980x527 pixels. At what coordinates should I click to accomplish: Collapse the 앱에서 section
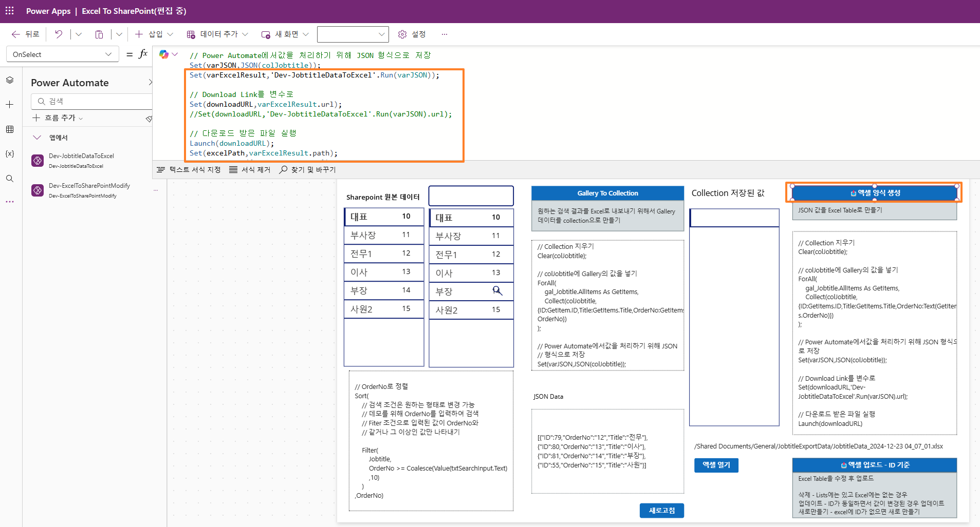click(37, 138)
